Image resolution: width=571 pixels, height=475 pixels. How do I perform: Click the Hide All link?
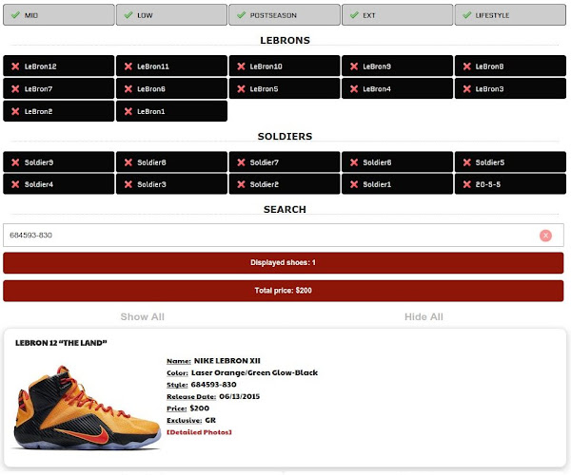click(423, 316)
